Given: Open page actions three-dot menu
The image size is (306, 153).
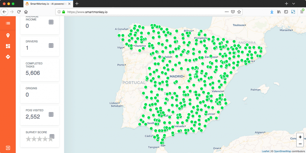Looking at the screenshot, I should click(x=227, y=12).
